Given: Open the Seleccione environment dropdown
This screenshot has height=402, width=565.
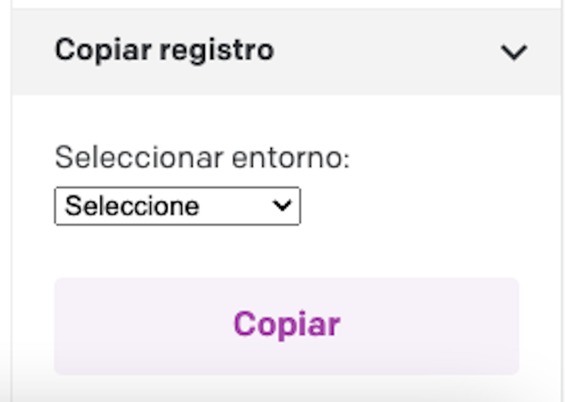Looking at the screenshot, I should tap(177, 206).
